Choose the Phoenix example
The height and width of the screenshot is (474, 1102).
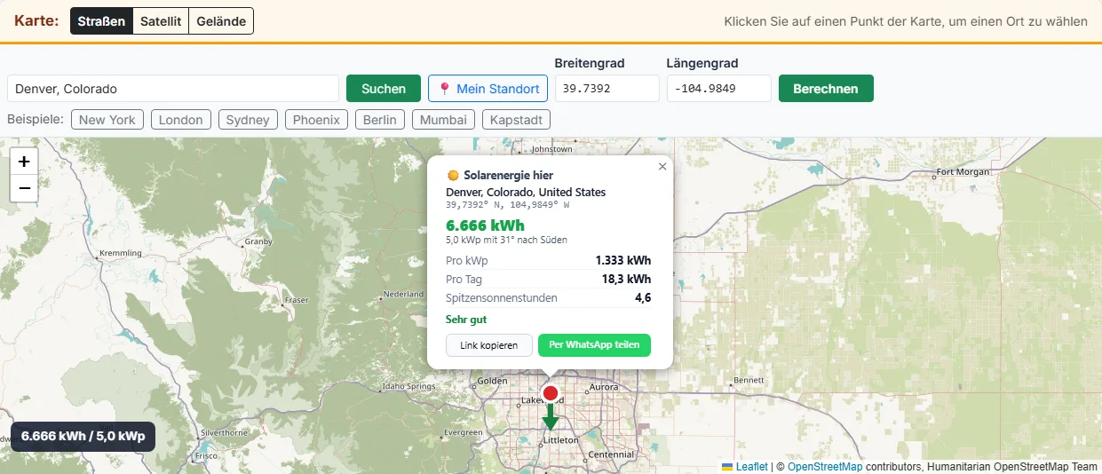point(317,120)
